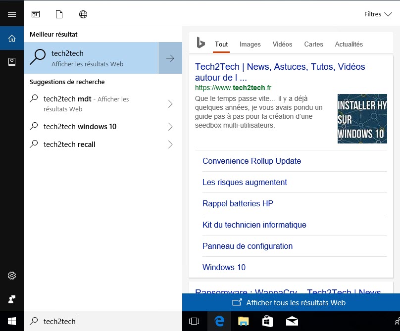This screenshot has height=331, width=400.
Task: Open the partially visible Ransomware WannaCry result
Action: tap(288, 290)
